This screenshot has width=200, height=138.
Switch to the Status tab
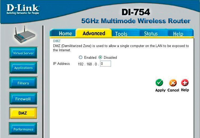151,34
